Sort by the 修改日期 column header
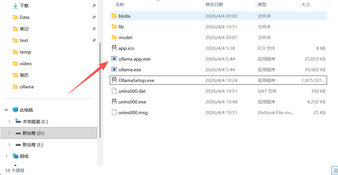338x175 pixels. coord(214,5)
